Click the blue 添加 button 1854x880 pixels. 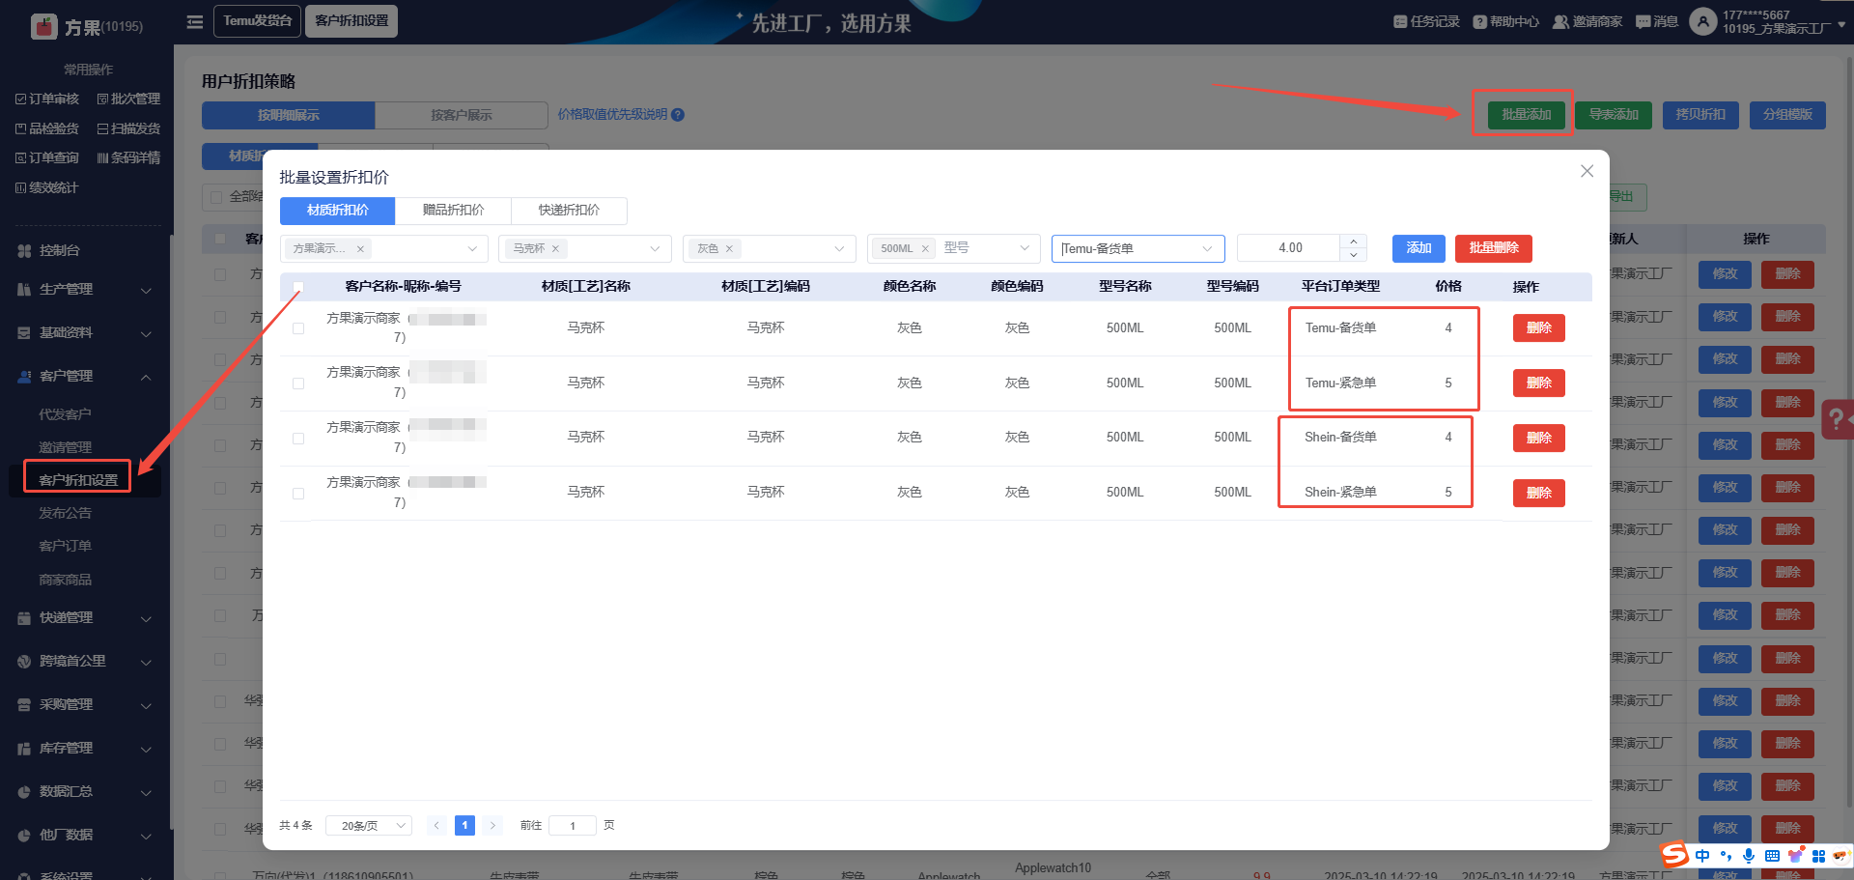1419,248
